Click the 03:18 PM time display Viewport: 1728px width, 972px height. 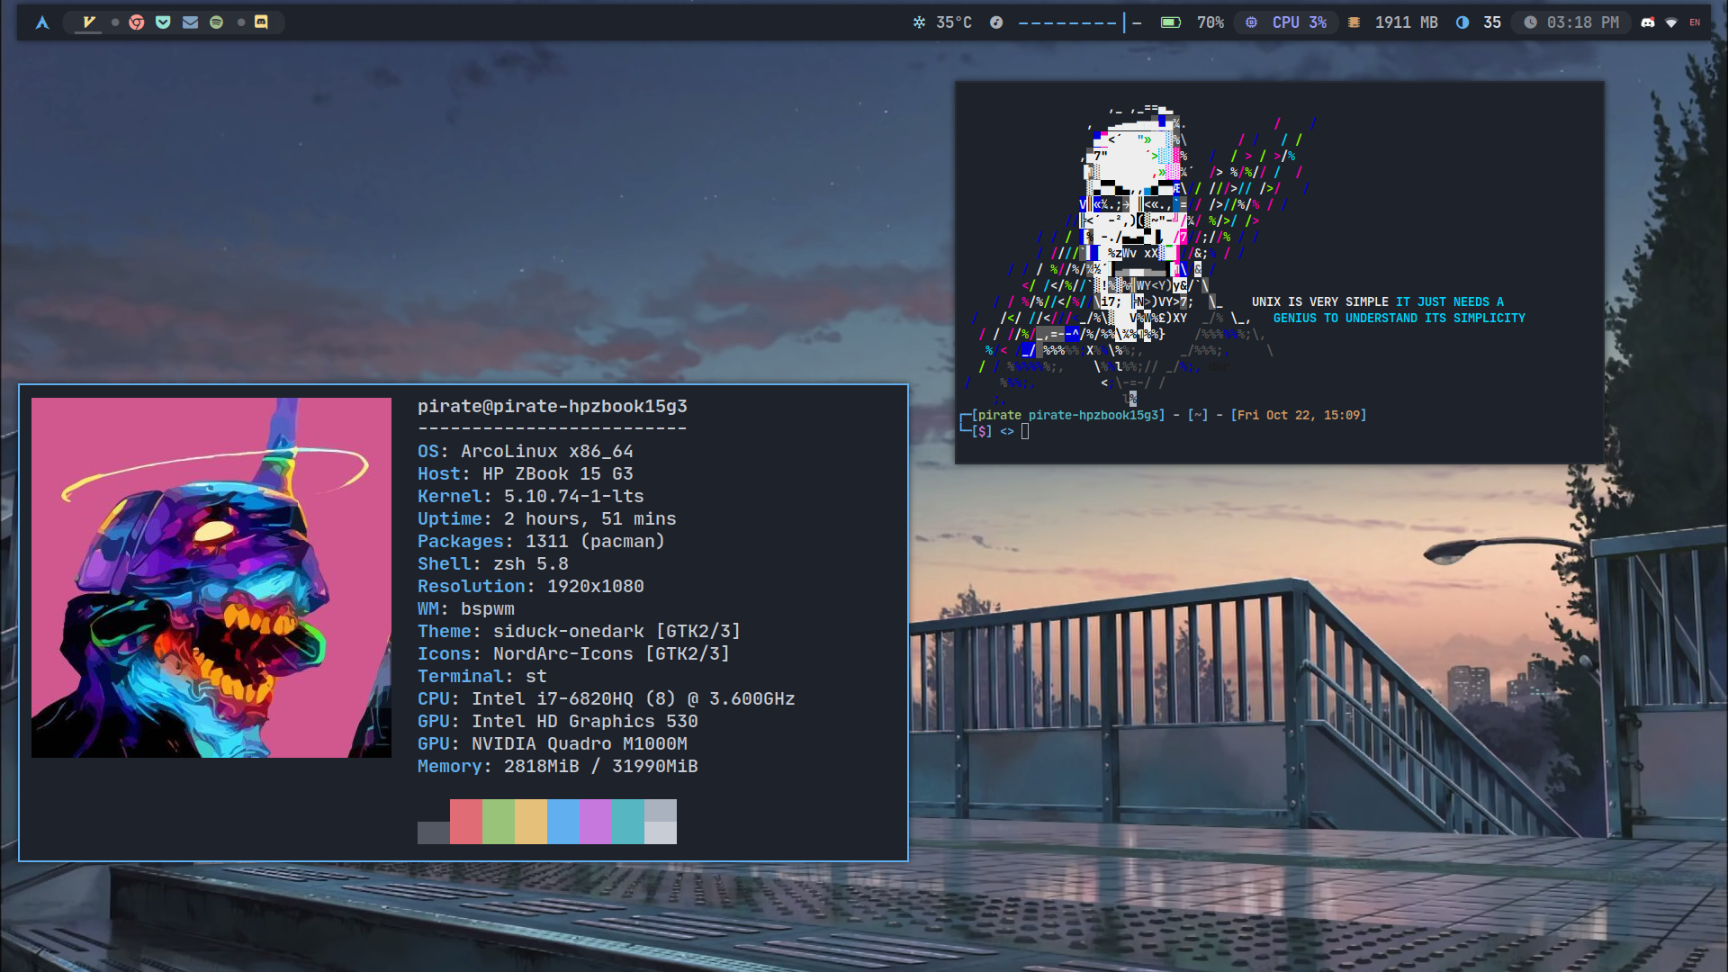click(1583, 22)
